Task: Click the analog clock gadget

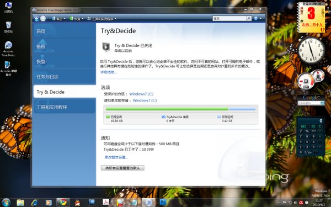Action: [x=311, y=50]
